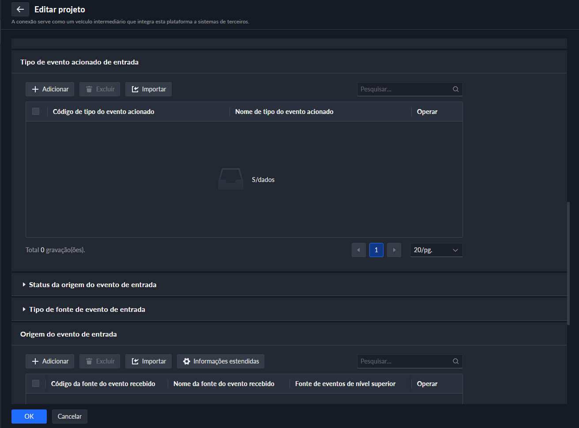Click Adicionar in Tipo de evento acionado section
This screenshot has width=579, height=428.
[x=50, y=89]
